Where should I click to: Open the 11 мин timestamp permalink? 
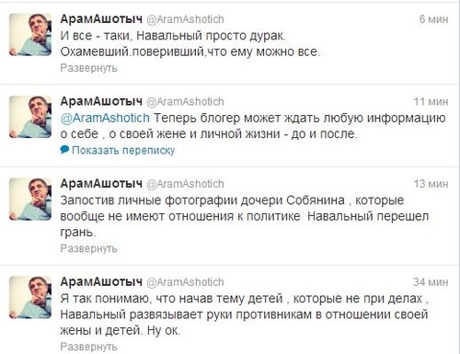click(x=431, y=101)
